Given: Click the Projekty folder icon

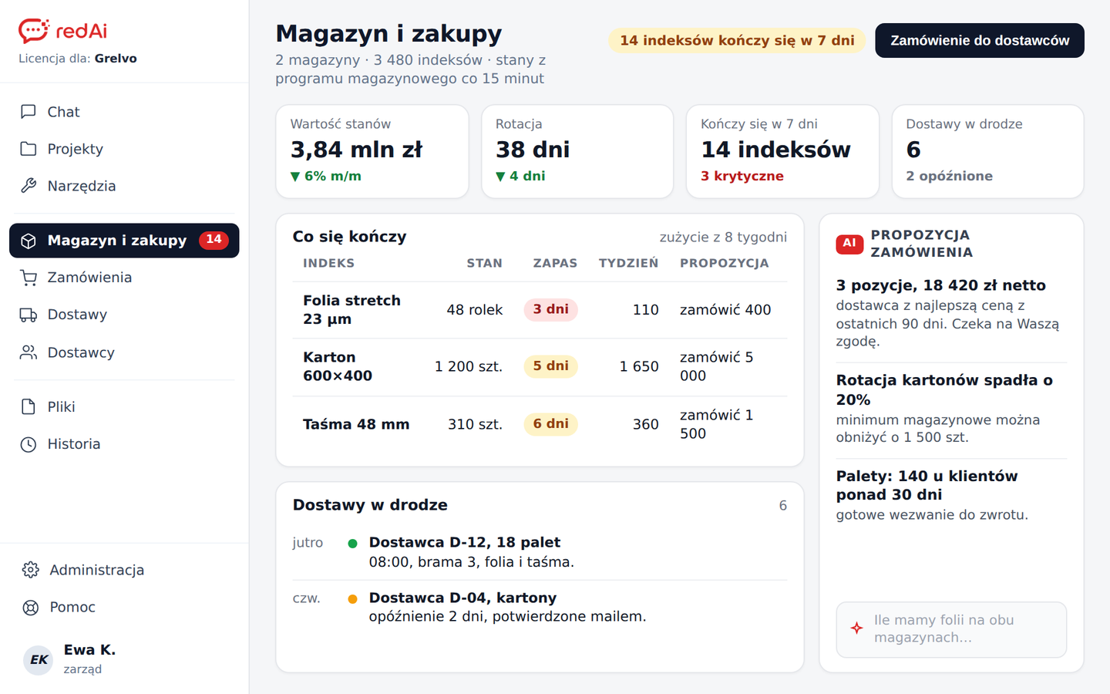Looking at the screenshot, I should click(29, 149).
